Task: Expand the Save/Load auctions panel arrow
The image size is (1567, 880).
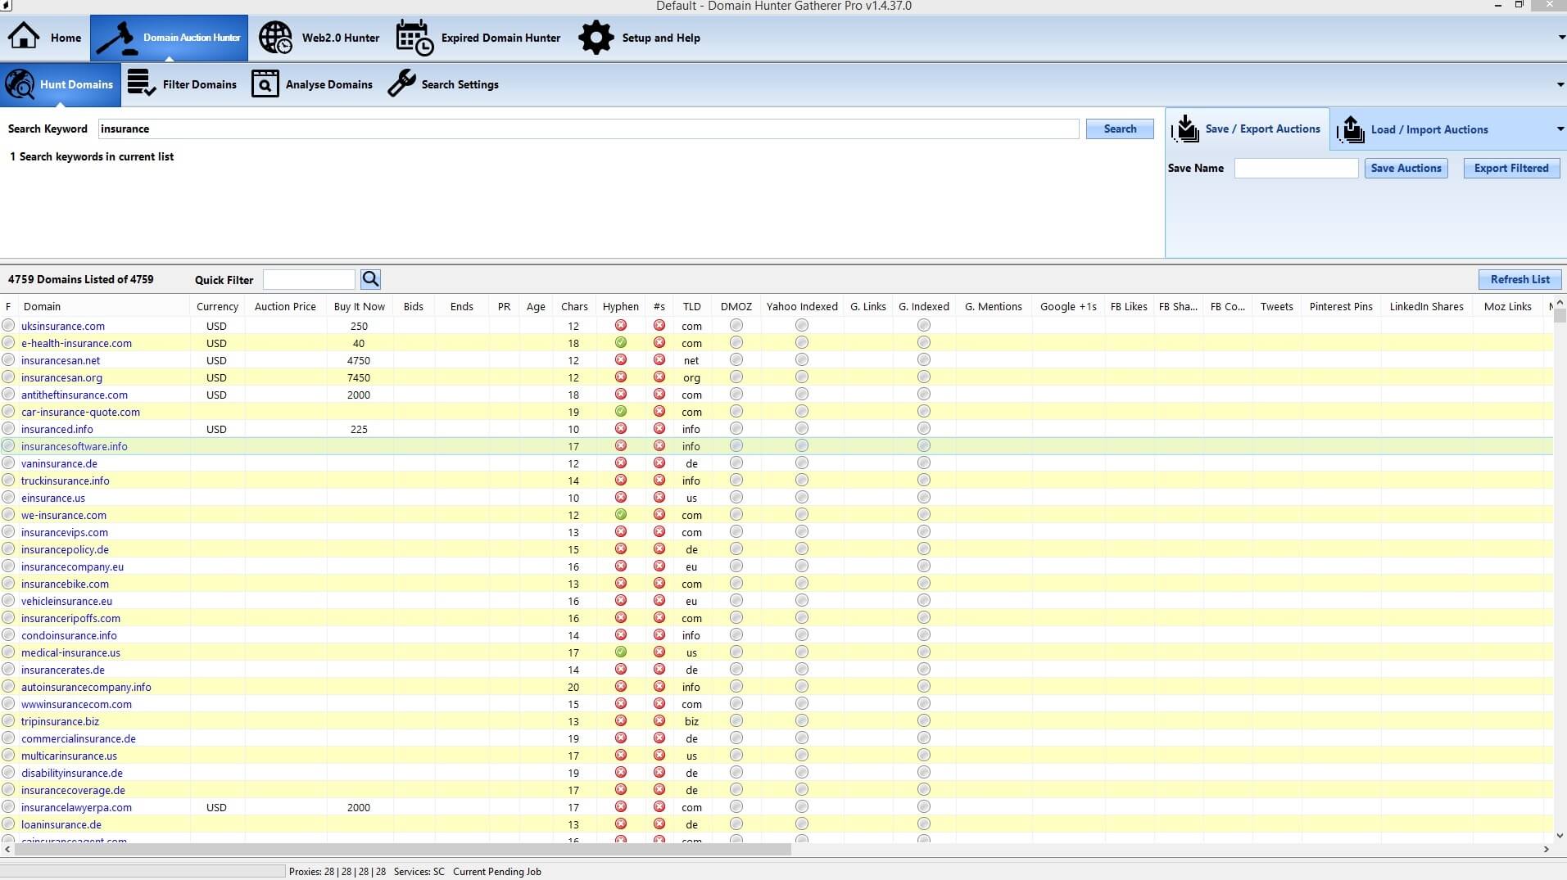Action: tap(1560, 129)
